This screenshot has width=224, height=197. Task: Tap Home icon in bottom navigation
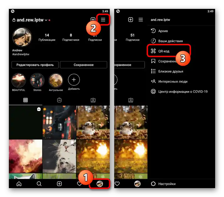point(19,184)
